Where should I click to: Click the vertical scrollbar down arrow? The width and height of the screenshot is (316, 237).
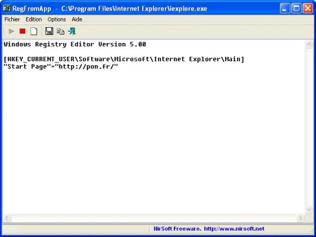coord(309,210)
